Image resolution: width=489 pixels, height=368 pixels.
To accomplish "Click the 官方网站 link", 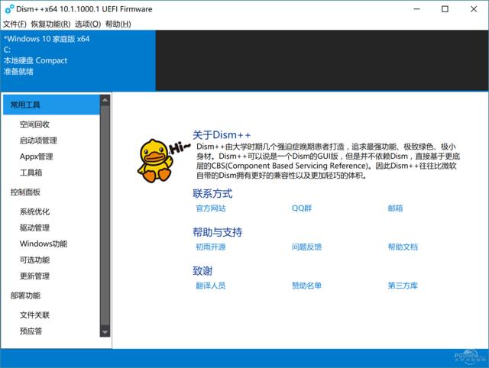I will tap(211, 208).
